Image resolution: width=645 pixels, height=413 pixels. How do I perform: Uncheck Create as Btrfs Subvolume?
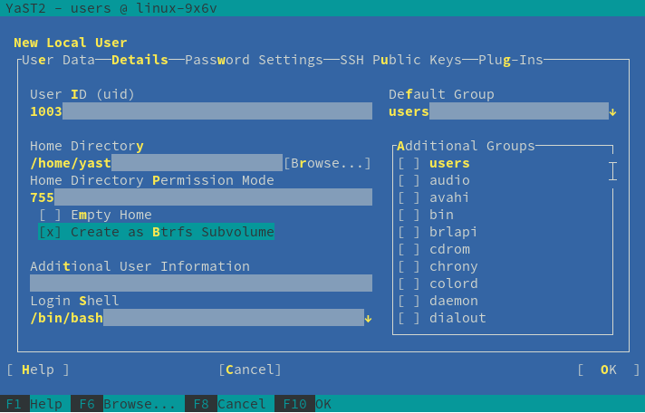click(x=52, y=232)
